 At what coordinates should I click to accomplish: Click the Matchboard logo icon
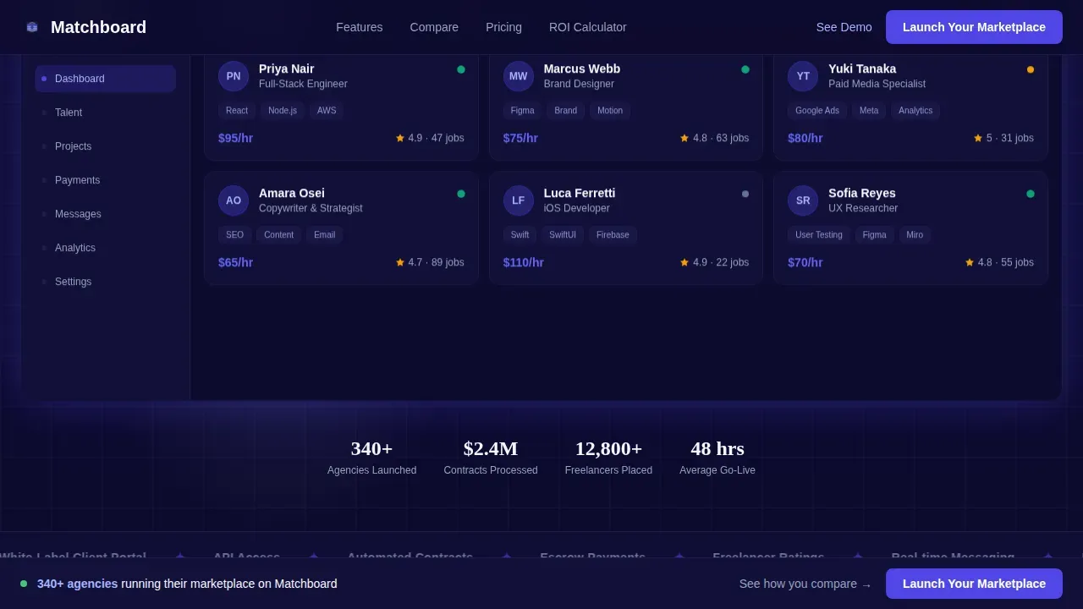[x=32, y=27]
